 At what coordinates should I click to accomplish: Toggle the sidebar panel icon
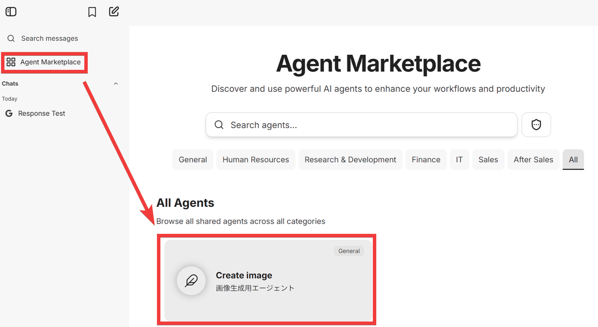point(11,11)
